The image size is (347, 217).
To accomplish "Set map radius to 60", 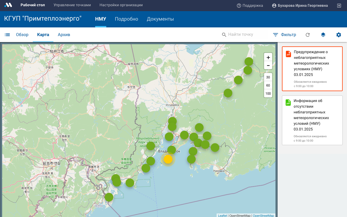I will pos(268,85).
